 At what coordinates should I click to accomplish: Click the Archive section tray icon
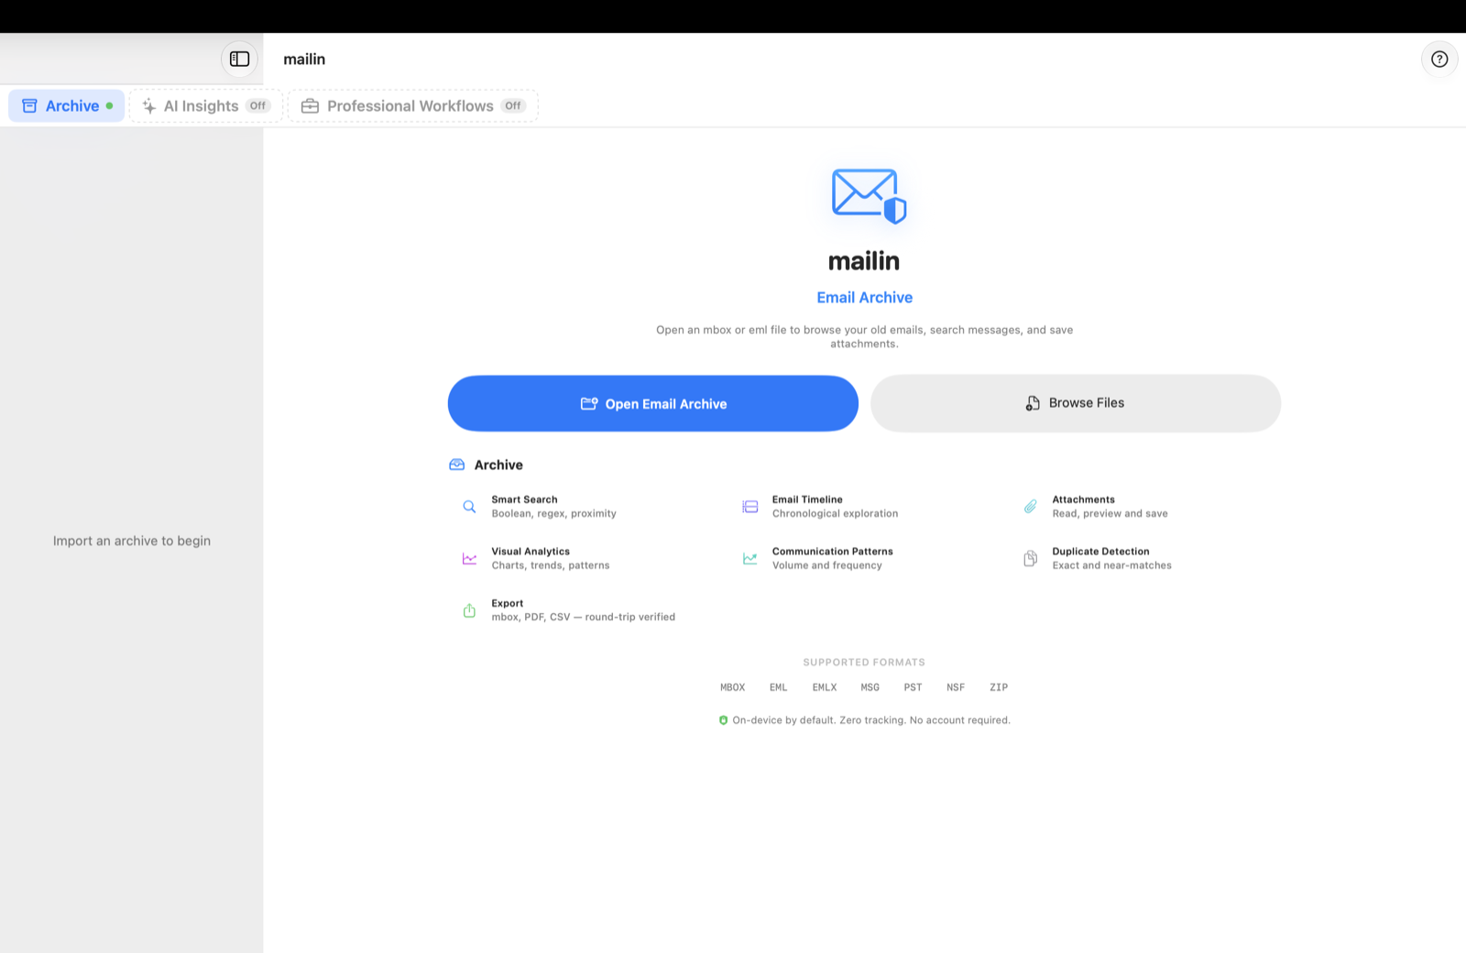click(456, 465)
